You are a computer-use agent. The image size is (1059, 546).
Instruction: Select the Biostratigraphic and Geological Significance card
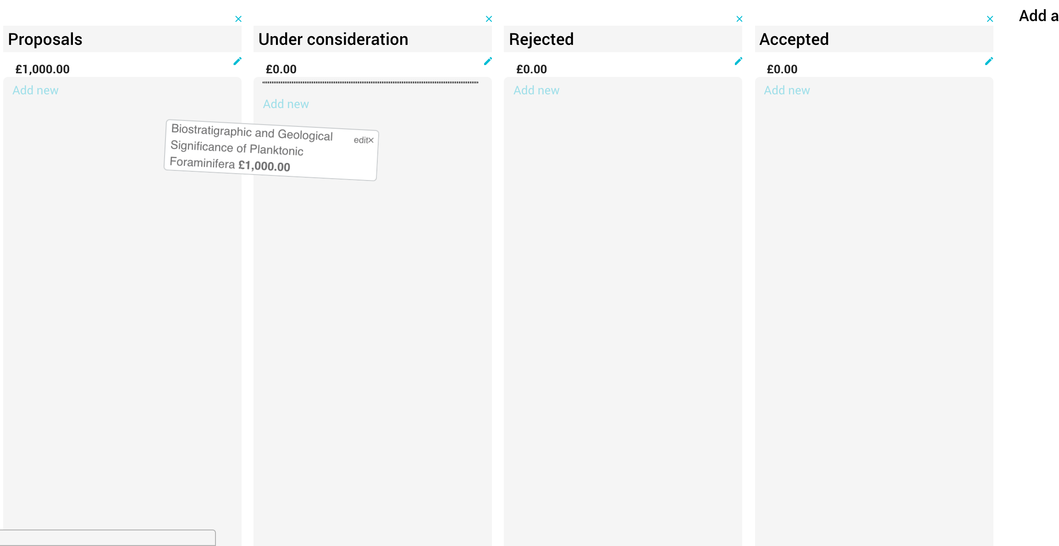point(252,148)
